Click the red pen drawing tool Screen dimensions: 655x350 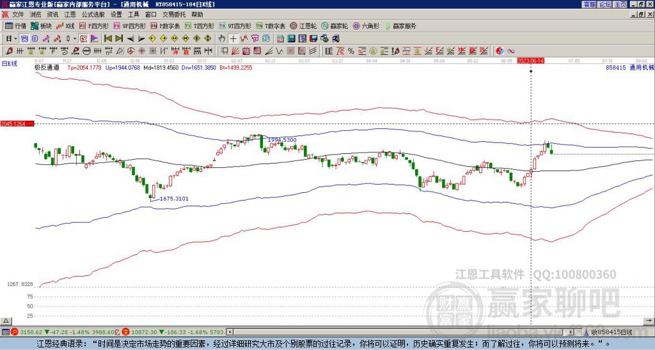[x=9, y=51]
